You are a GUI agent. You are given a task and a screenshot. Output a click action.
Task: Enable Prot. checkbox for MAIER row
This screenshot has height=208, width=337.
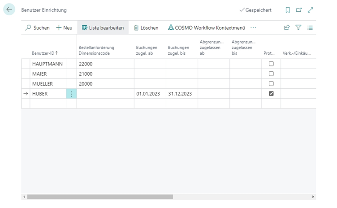click(271, 74)
